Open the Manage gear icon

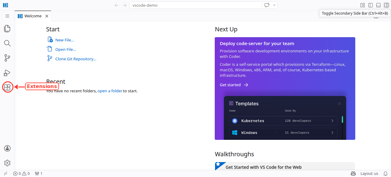[x=7, y=163]
